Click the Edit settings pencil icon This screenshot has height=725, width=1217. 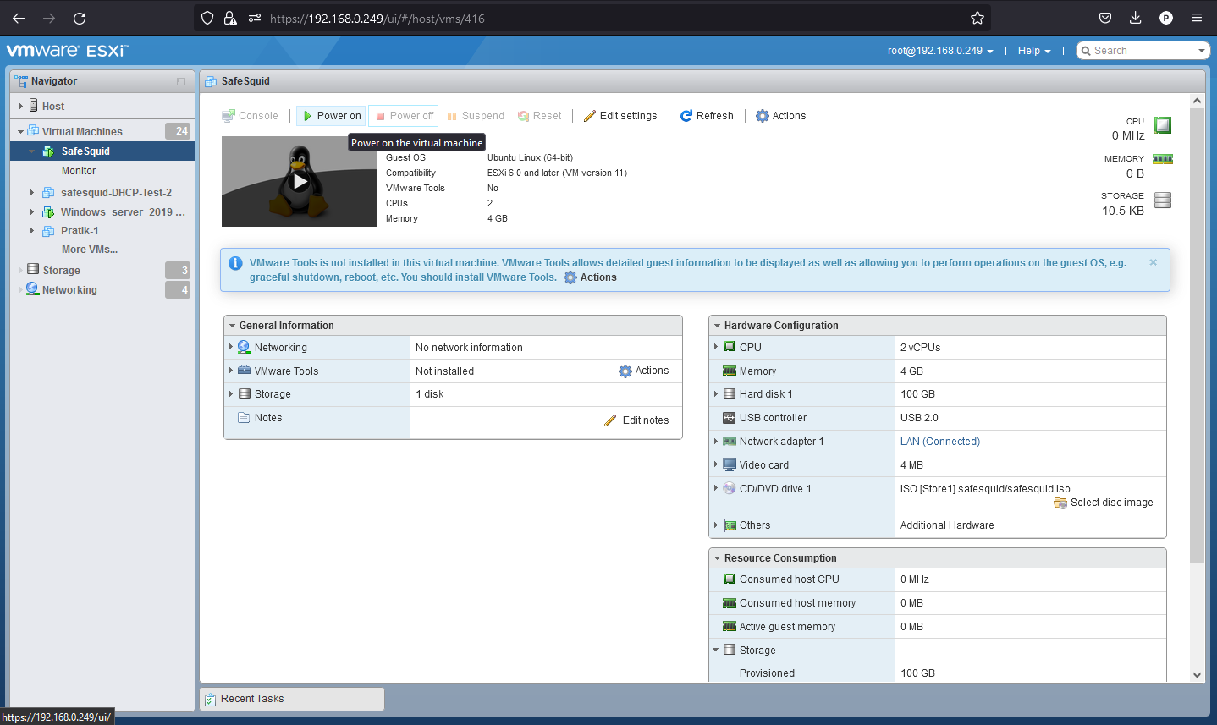(x=590, y=116)
